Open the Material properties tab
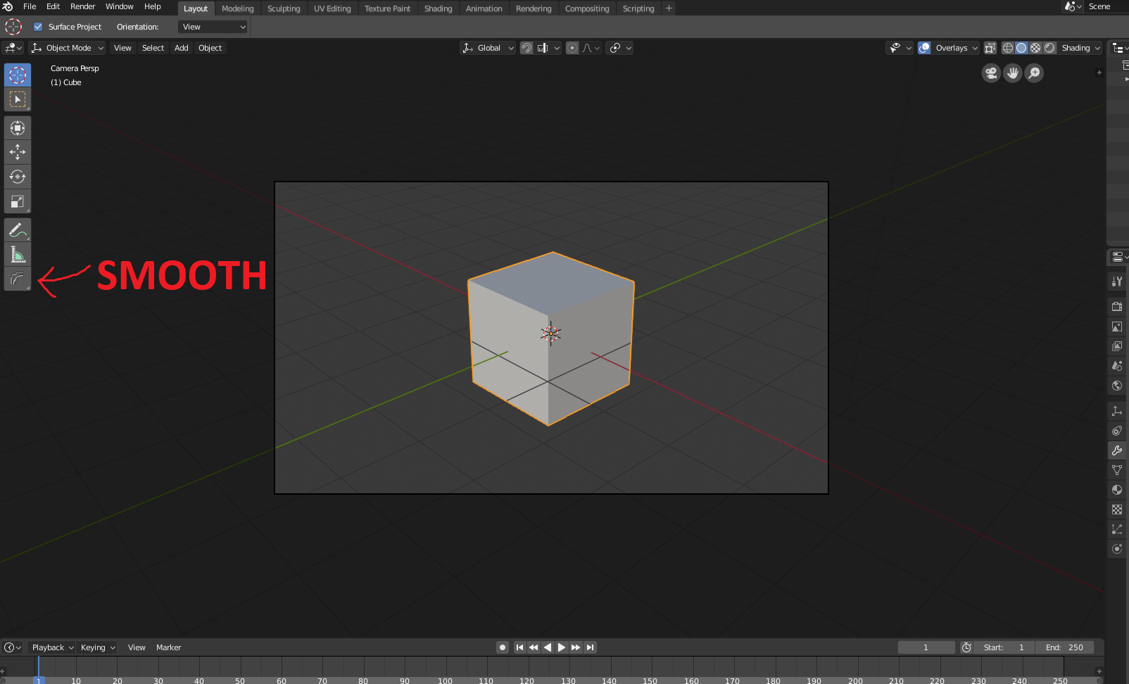The width and height of the screenshot is (1129, 684). click(x=1117, y=490)
